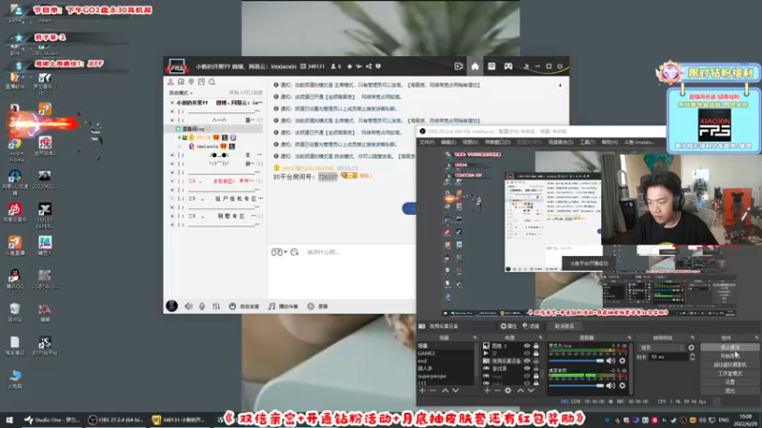Click the microphone icon in YY bottom bar
The image size is (762, 428).
pos(202,306)
